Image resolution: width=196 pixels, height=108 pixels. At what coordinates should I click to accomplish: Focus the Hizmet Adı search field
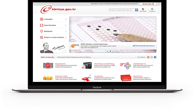[x=122, y=10]
